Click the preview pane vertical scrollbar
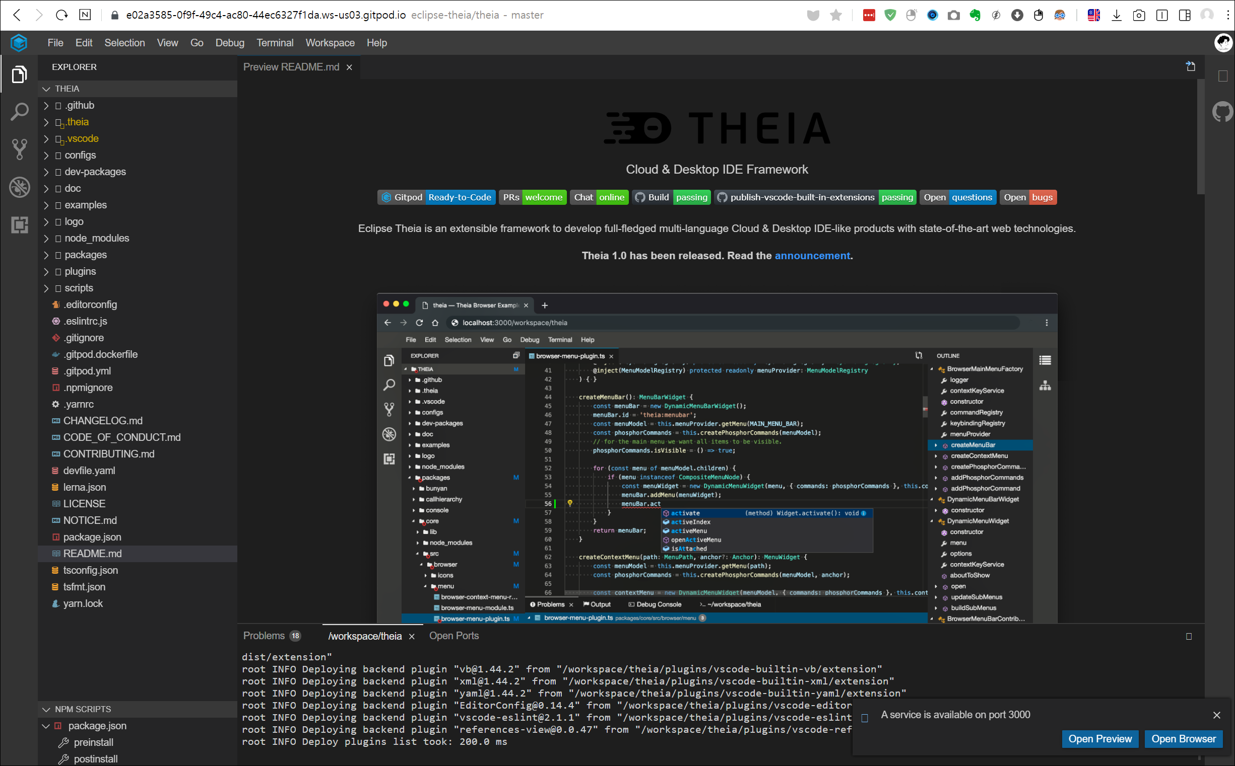The width and height of the screenshot is (1235, 766). [1200, 137]
